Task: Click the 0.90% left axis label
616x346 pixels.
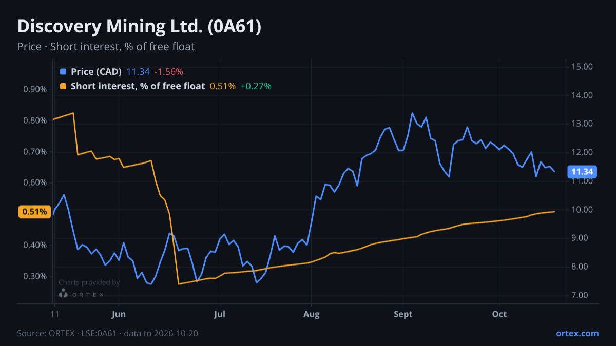Action: click(x=35, y=89)
